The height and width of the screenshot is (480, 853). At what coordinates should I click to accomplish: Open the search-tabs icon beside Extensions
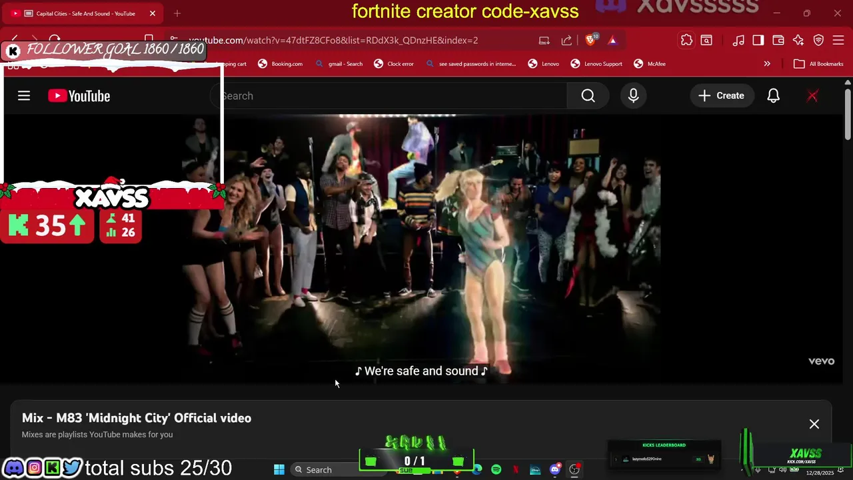click(706, 40)
